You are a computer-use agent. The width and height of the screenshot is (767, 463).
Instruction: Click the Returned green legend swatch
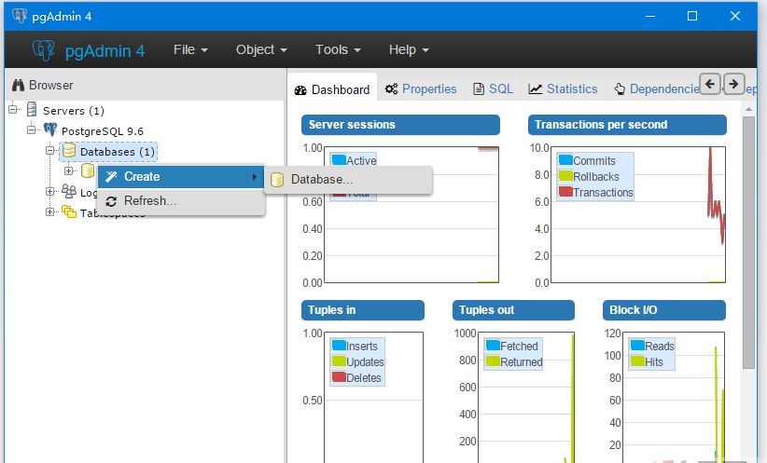pyautogui.click(x=493, y=361)
